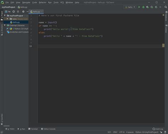
Task: Expand the Python 3.8 library node
Action: click(7, 29)
